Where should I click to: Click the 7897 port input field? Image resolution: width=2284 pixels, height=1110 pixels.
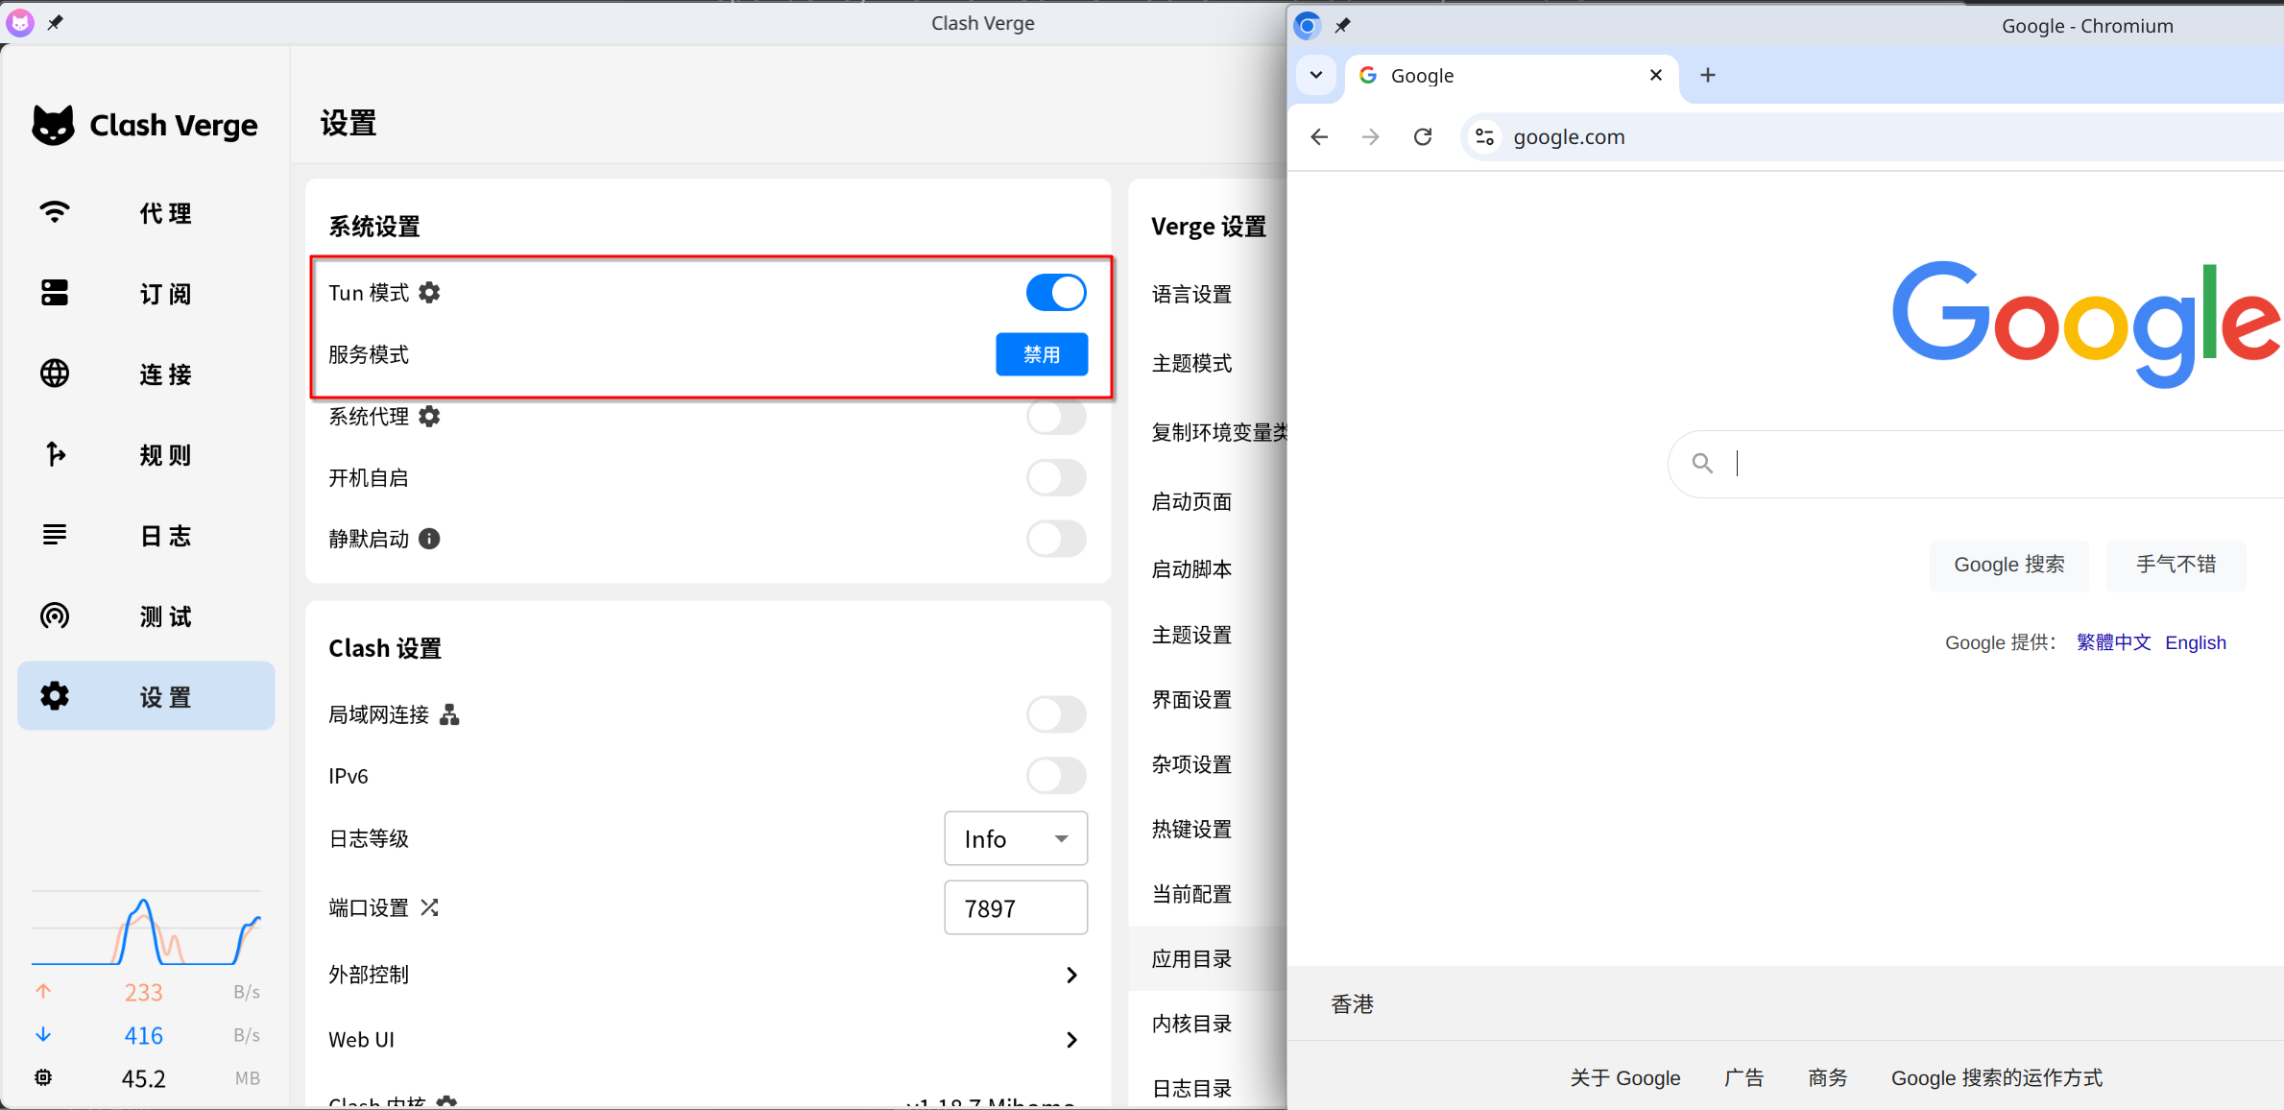click(x=1016, y=907)
